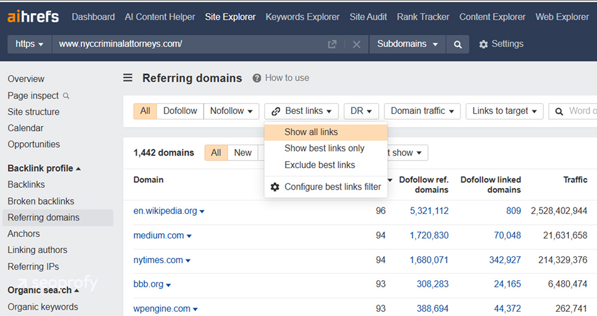Open Anchors in sidebar
Screen dimensions: 597x316
[24, 234]
